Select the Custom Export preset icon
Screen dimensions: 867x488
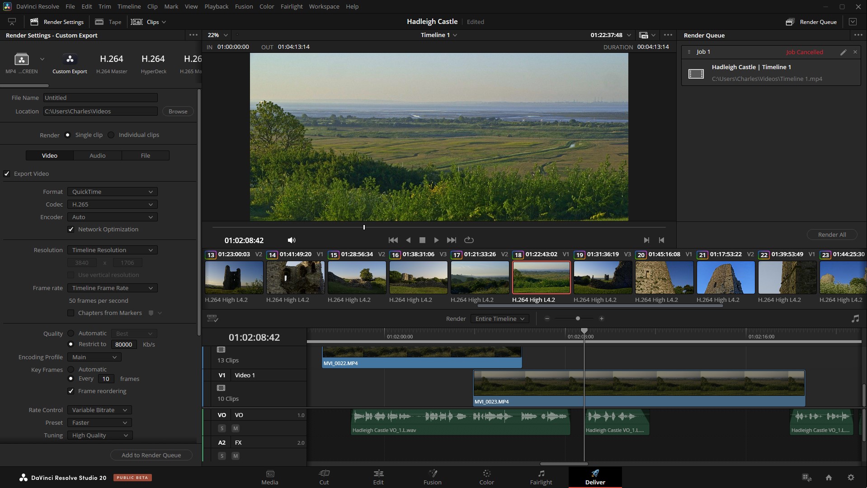coord(70,59)
